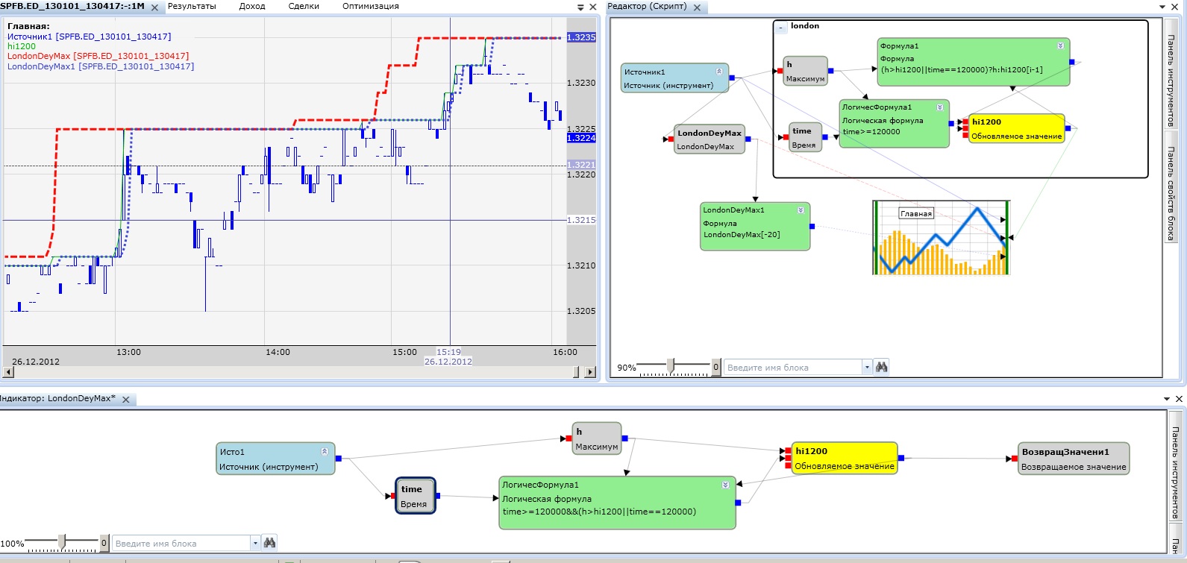Open chart panel window-list dropdown arrow
The image size is (1187, 563).
[581, 7]
